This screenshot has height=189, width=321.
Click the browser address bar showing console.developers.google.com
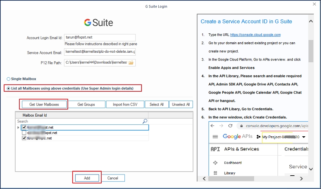(x=272, y=126)
